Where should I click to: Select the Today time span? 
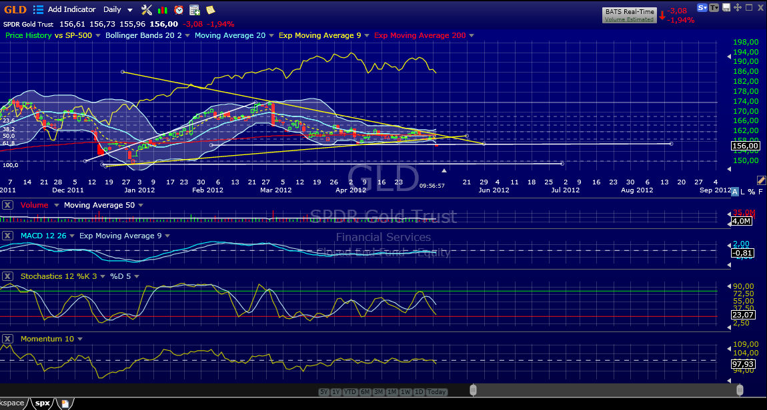436,392
